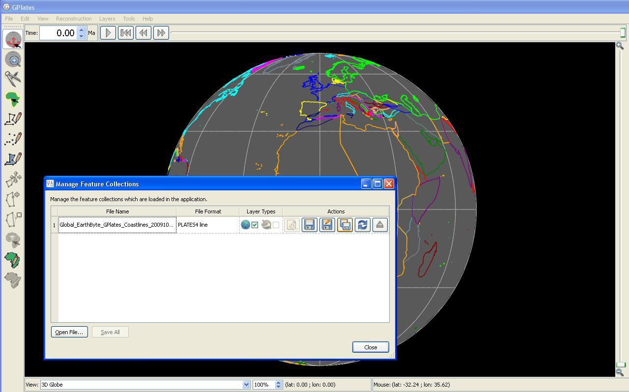The width and height of the screenshot is (629, 392).
Task: Open the Layers menu
Action: [107, 19]
